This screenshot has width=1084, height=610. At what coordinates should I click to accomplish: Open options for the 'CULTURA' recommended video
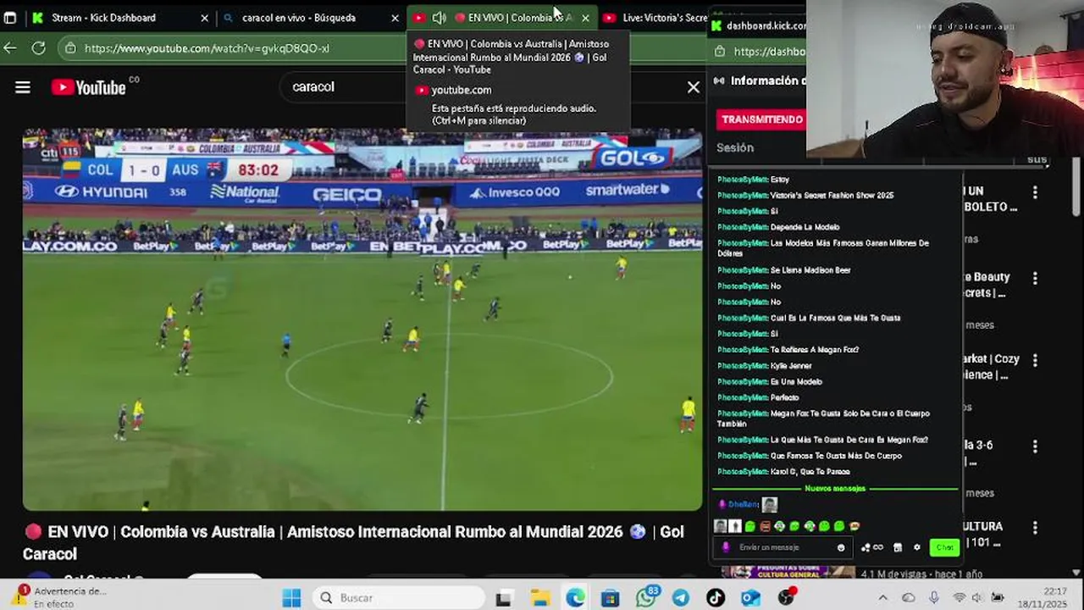click(1035, 528)
